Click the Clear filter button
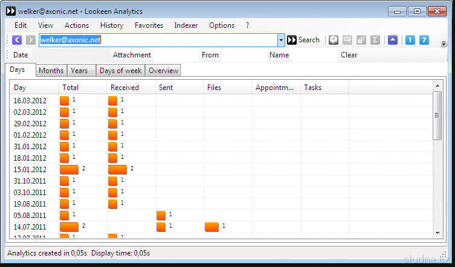Screen dimensions: 455x267 pyautogui.click(x=349, y=55)
